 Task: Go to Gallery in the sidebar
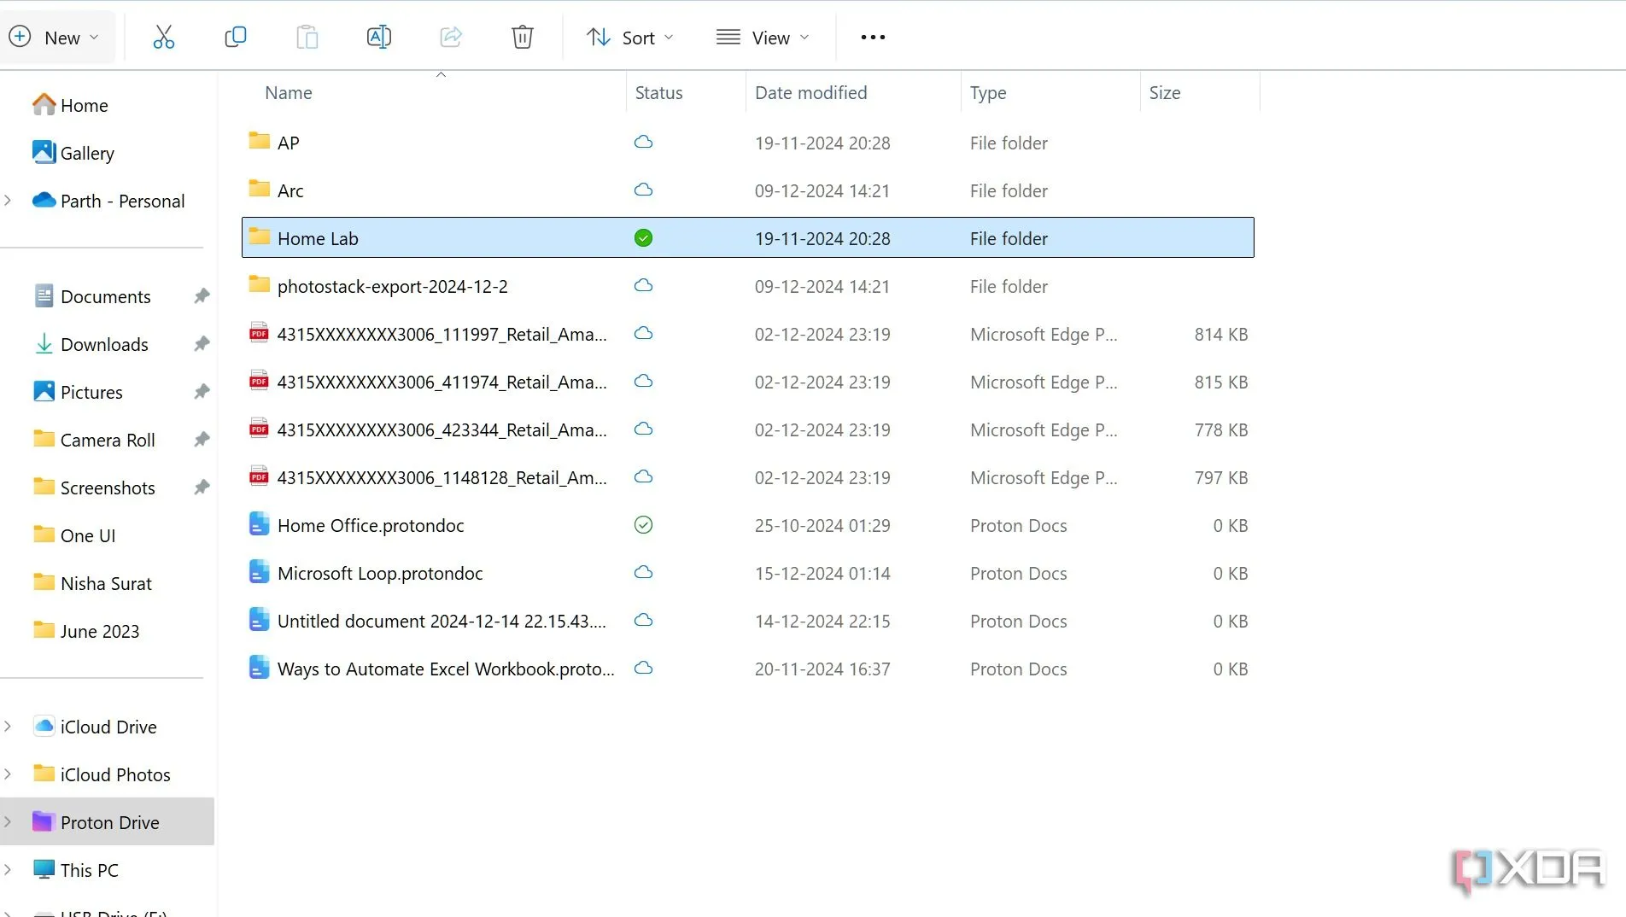click(86, 154)
